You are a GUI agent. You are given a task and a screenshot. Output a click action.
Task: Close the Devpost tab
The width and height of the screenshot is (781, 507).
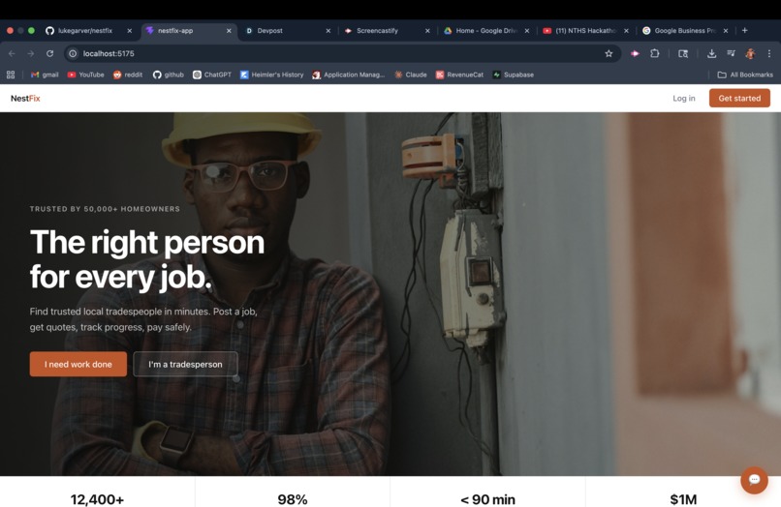tap(328, 31)
